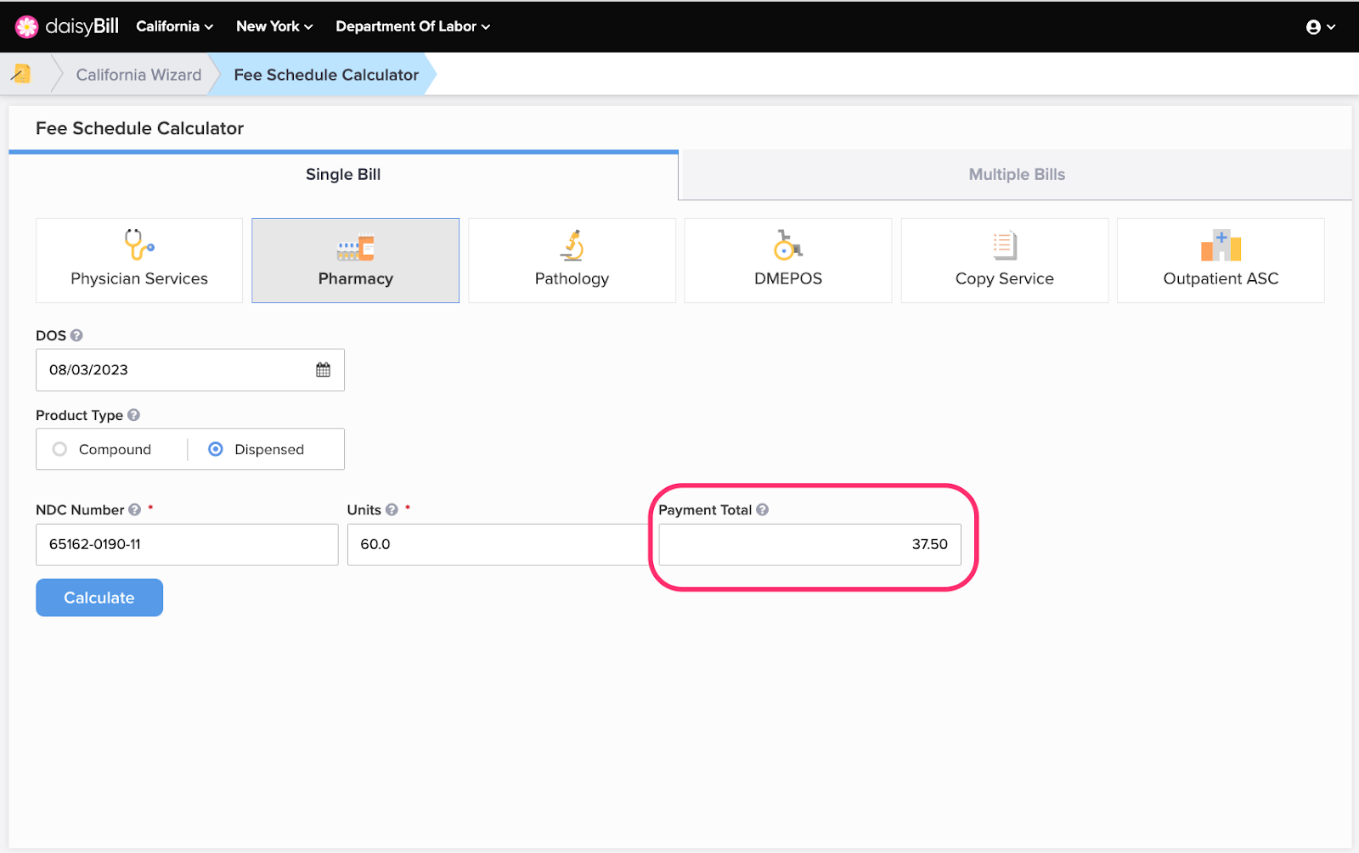Open the calendar date picker icon
The height and width of the screenshot is (853, 1359).
[x=323, y=370]
